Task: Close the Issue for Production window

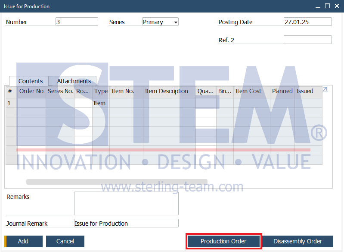Action: pyautogui.click(x=337, y=6)
